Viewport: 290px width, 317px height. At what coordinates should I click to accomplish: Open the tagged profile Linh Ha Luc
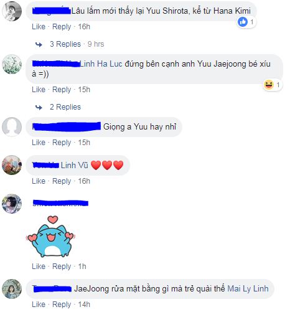[101, 64]
